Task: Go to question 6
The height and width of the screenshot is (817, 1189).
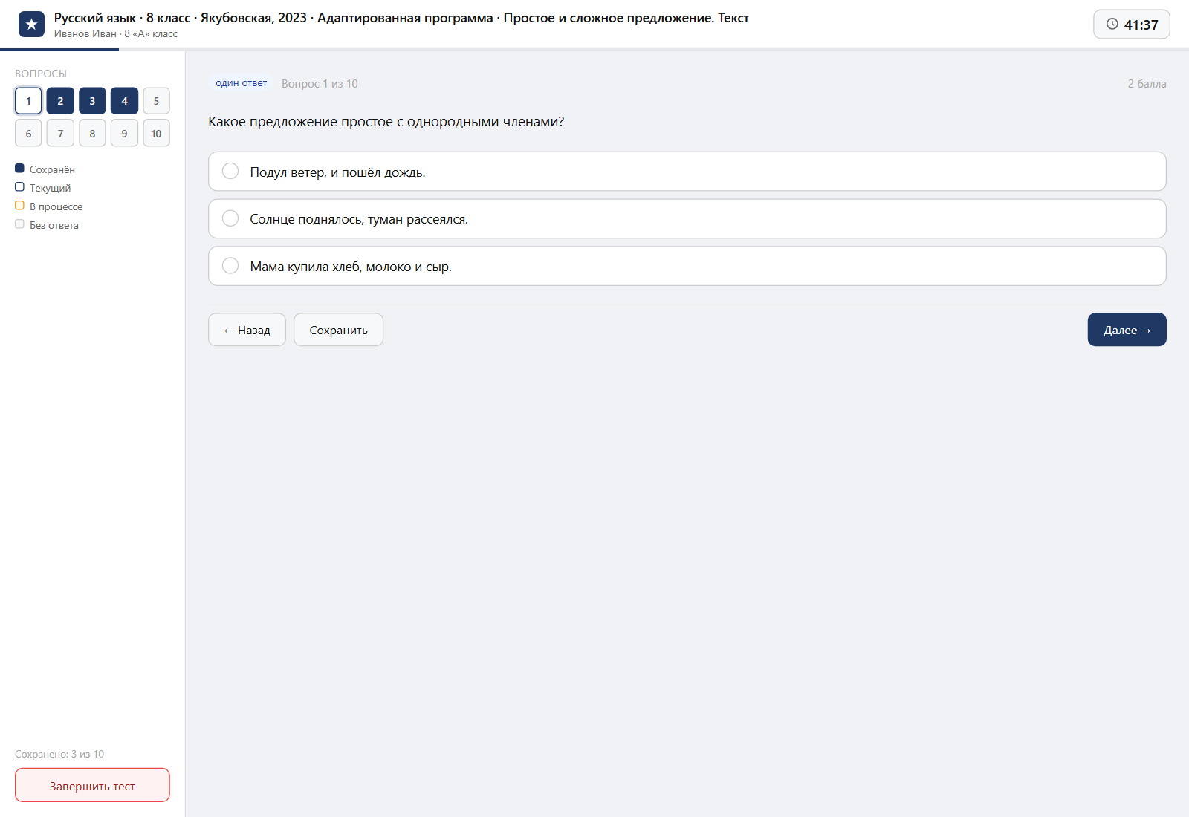Action: pos(28,133)
